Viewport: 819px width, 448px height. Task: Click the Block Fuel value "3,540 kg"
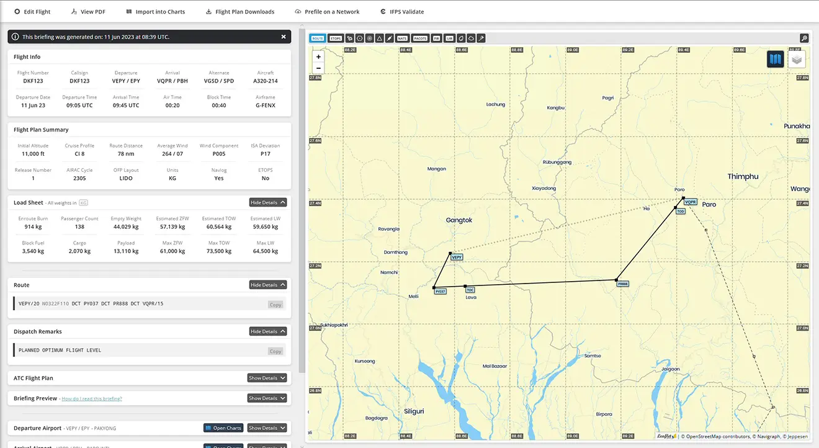pos(33,251)
